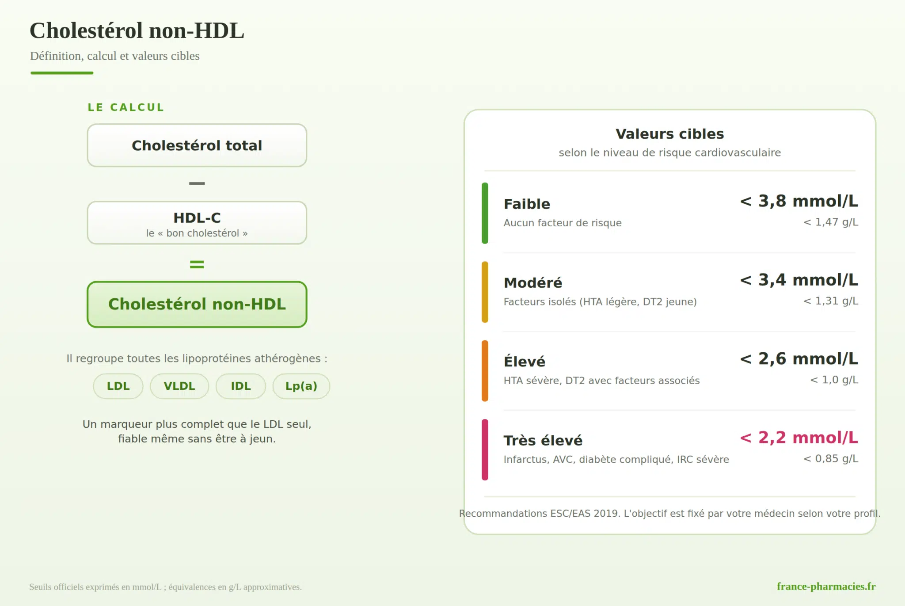Select the green Cholestérol non-HDL result box
The image size is (905, 606).
click(197, 305)
